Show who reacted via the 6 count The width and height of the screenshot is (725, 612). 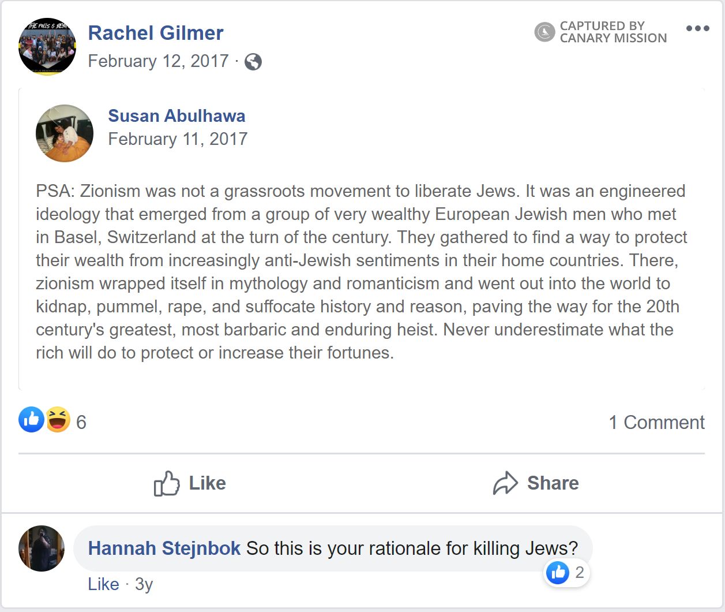(81, 422)
